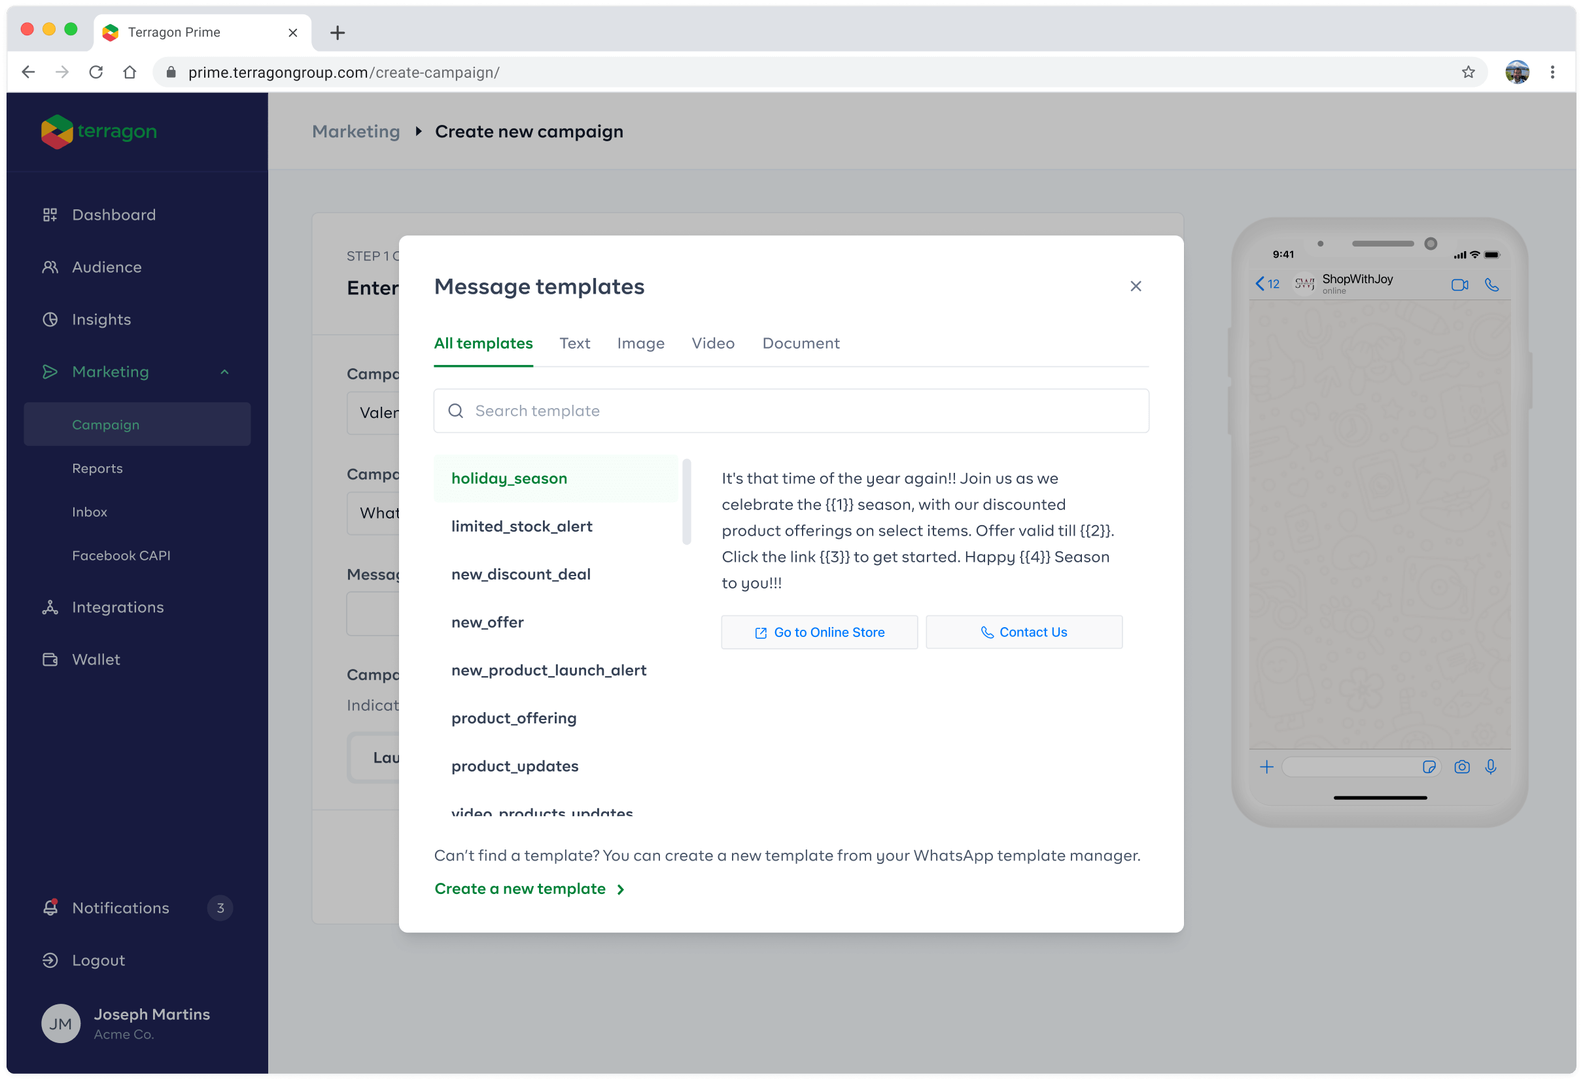Collapse the Marketing menu chevron

click(225, 372)
